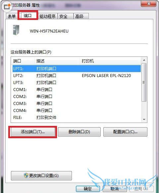Select the COM1: serial port row

[x=77, y=89]
